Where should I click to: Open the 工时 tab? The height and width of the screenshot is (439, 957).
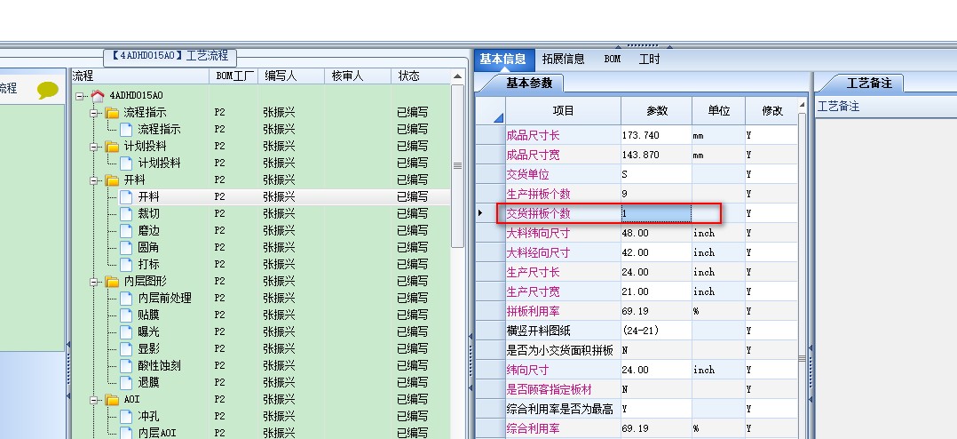pyautogui.click(x=649, y=60)
